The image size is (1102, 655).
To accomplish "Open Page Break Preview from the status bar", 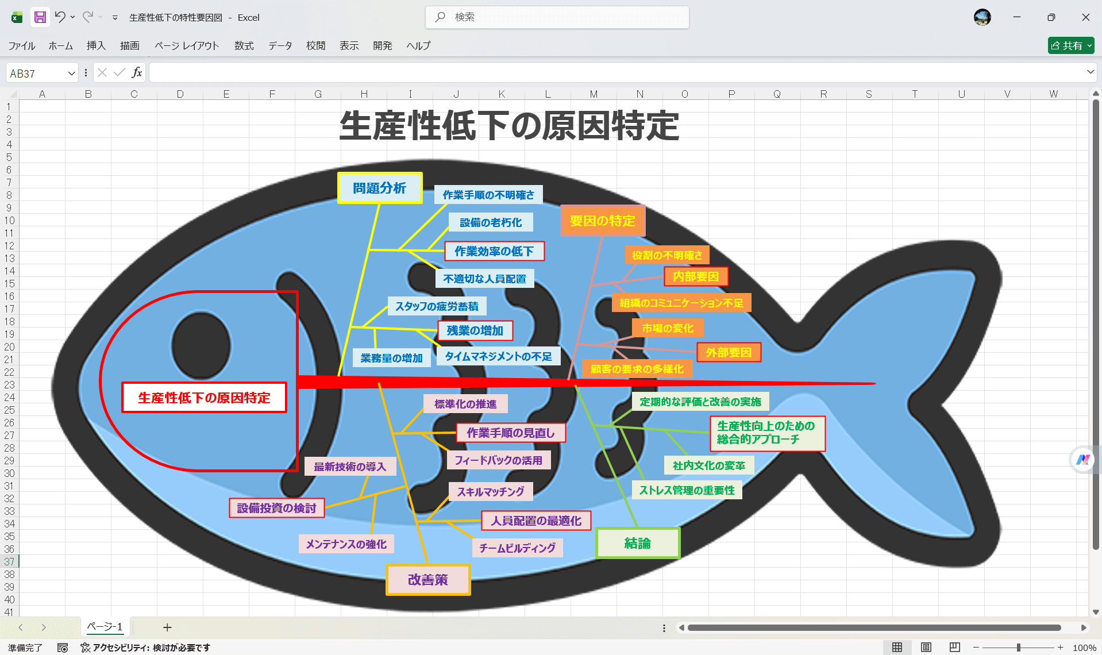I will (x=954, y=647).
